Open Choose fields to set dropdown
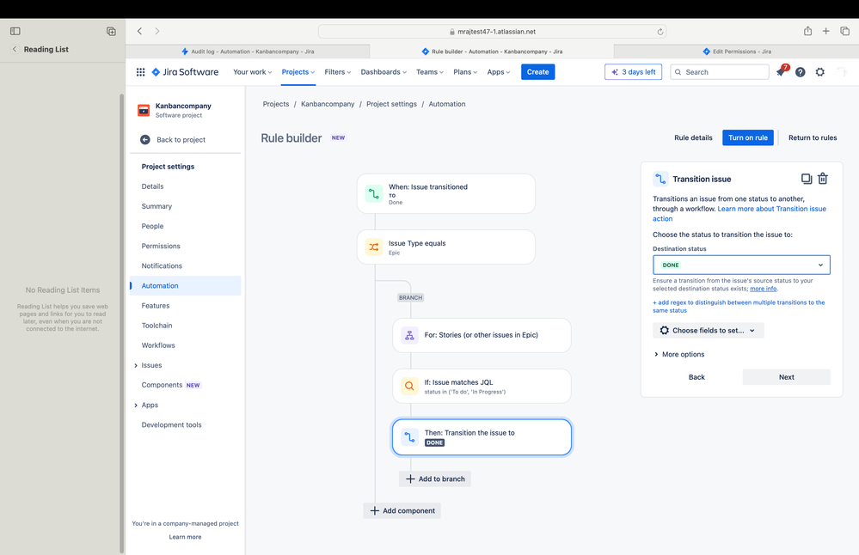The height and width of the screenshot is (555, 859). pyautogui.click(x=708, y=331)
